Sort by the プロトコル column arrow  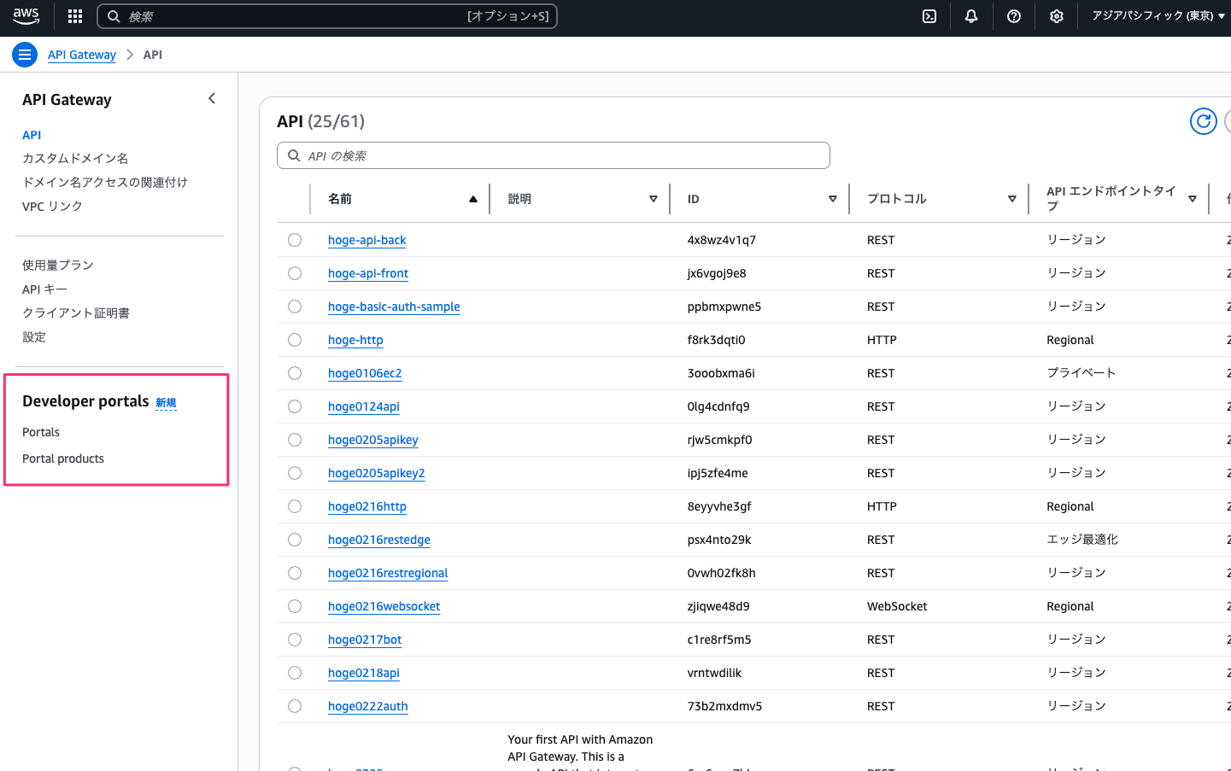(1011, 199)
